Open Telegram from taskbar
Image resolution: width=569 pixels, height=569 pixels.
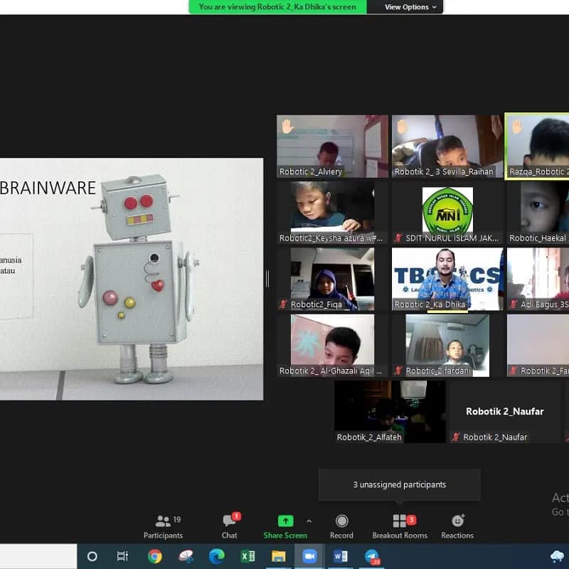click(372, 557)
